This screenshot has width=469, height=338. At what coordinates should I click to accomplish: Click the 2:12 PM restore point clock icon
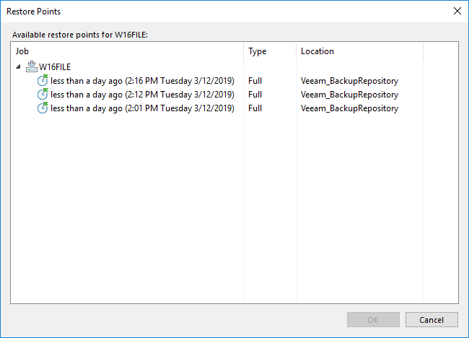click(x=43, y=95)
